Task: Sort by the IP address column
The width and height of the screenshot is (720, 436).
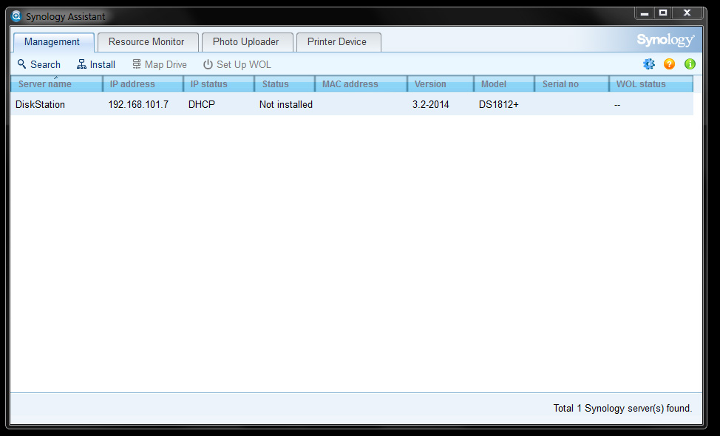Action: point(143,84)
